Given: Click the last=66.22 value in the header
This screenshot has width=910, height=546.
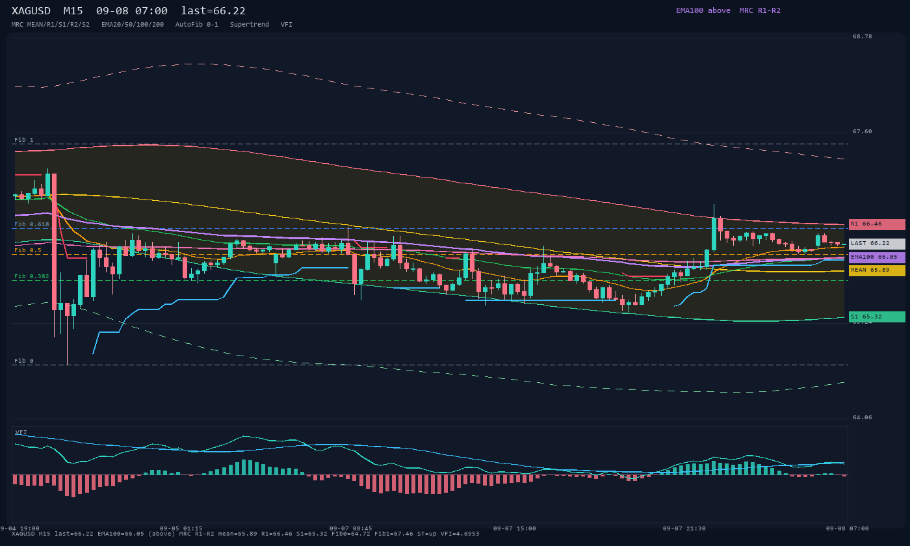Looking at the screenshot, I should [x=213, y=10].
